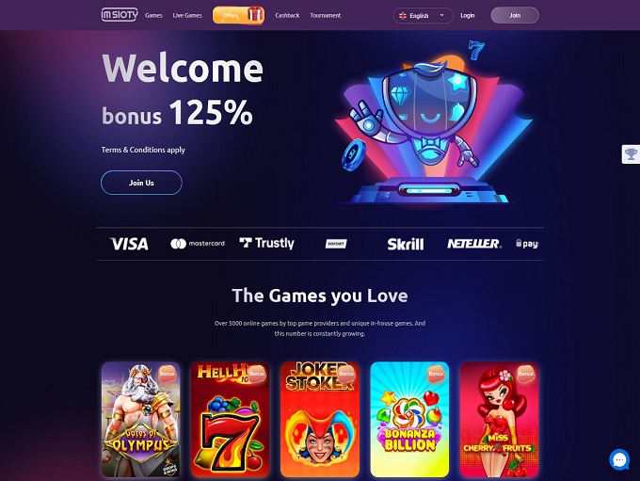Open the Gates of Olympus game

(141, 419)
